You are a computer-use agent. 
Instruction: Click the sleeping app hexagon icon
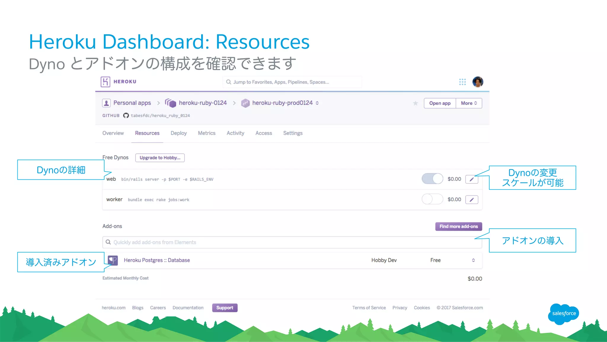(245, 103)
